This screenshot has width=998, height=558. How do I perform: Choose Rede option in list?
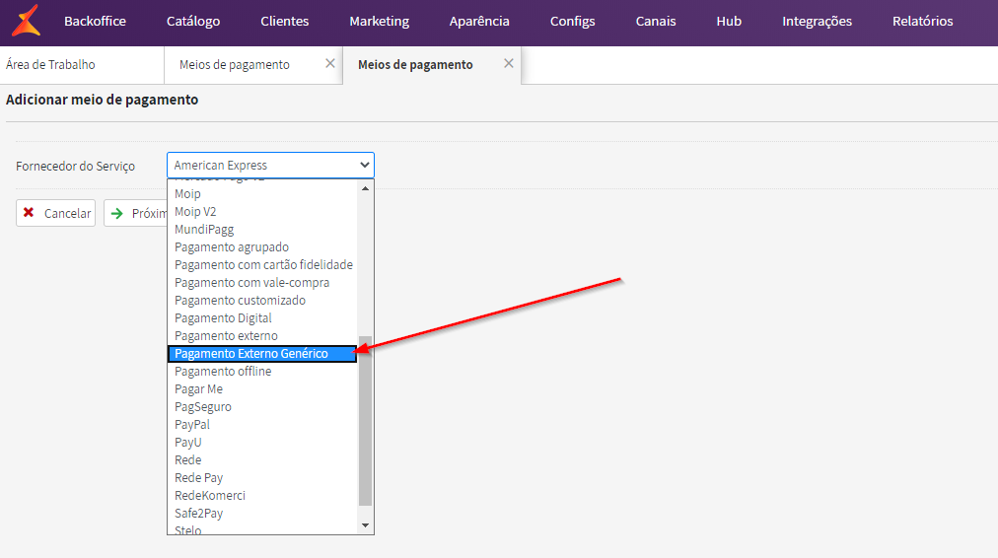(x=262, y=460)
